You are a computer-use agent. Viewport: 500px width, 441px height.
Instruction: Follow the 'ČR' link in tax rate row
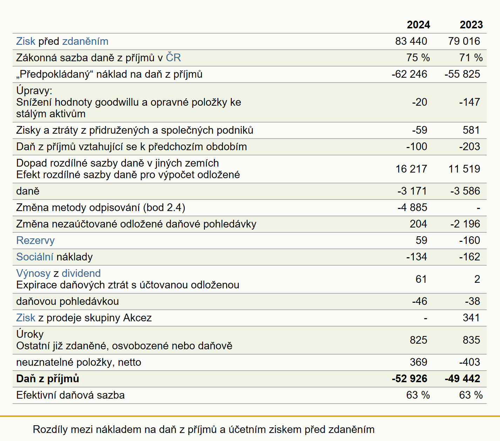(173, 58)
